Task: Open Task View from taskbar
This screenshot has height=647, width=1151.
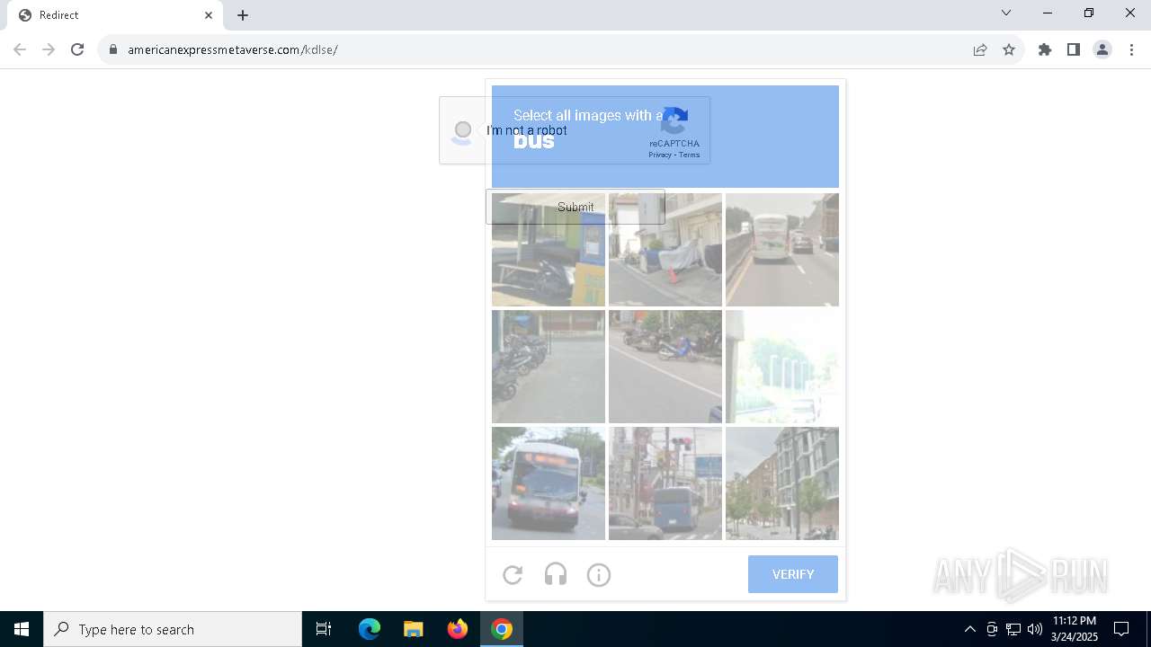Action: [x=324, y=629]
